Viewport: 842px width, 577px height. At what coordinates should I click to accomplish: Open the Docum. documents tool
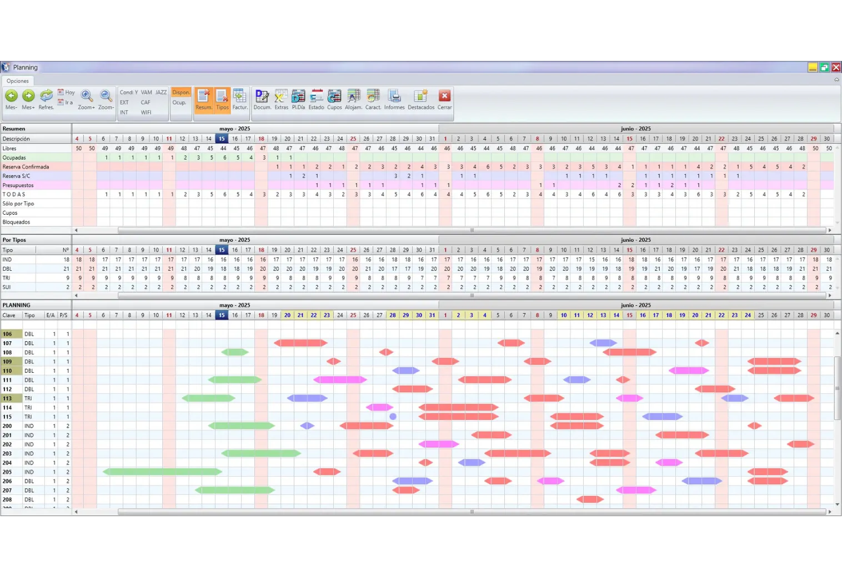pos(262,99)
